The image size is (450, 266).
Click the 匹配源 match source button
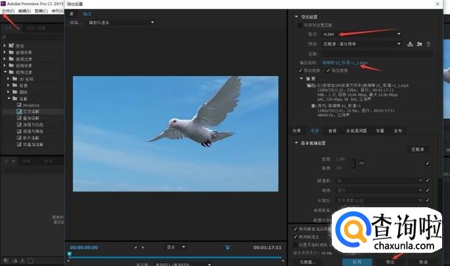coord(418,149)
